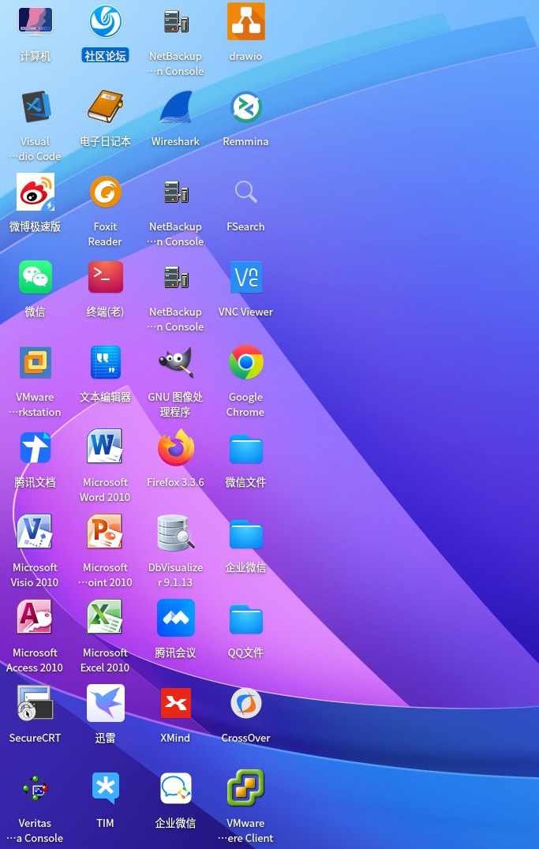Screen dimensions: 539x849
Task: Select the Microsoft Access 2010 icon
Action: 36,618
